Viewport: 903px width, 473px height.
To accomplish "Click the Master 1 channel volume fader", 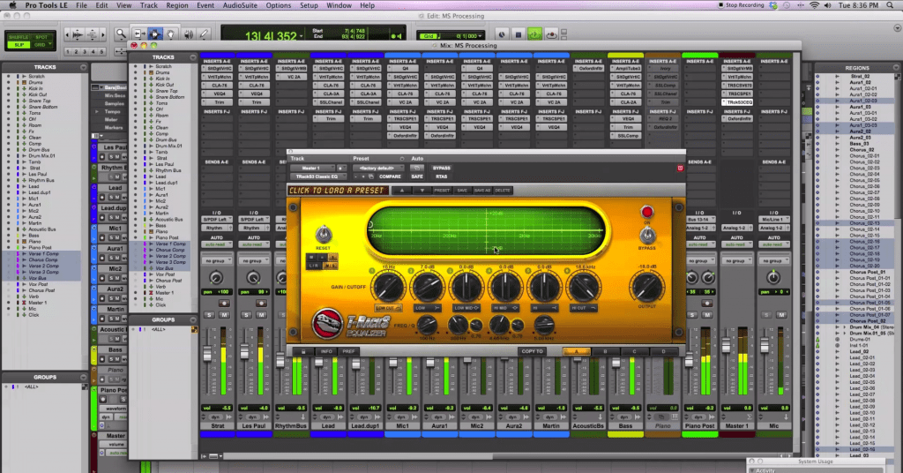I will [727, 346].
